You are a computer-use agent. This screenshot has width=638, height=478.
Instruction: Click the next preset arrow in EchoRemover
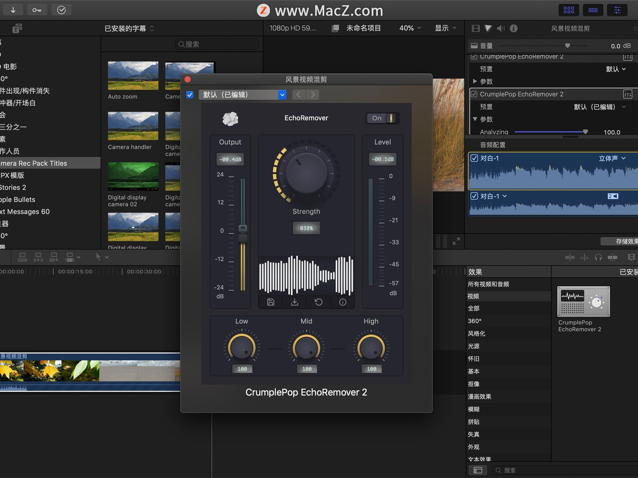[x=312, y=94]
